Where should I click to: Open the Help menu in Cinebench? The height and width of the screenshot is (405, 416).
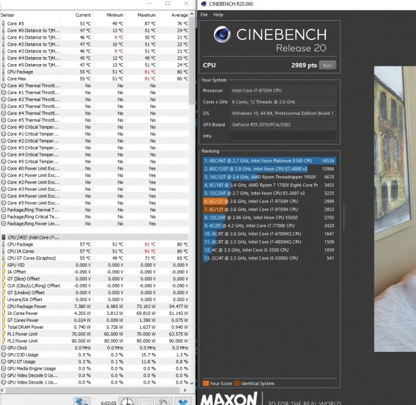[218, 14]
